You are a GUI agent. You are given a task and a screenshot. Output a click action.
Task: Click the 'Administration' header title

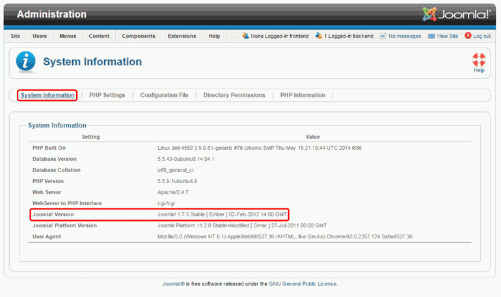tap(51, 14)
